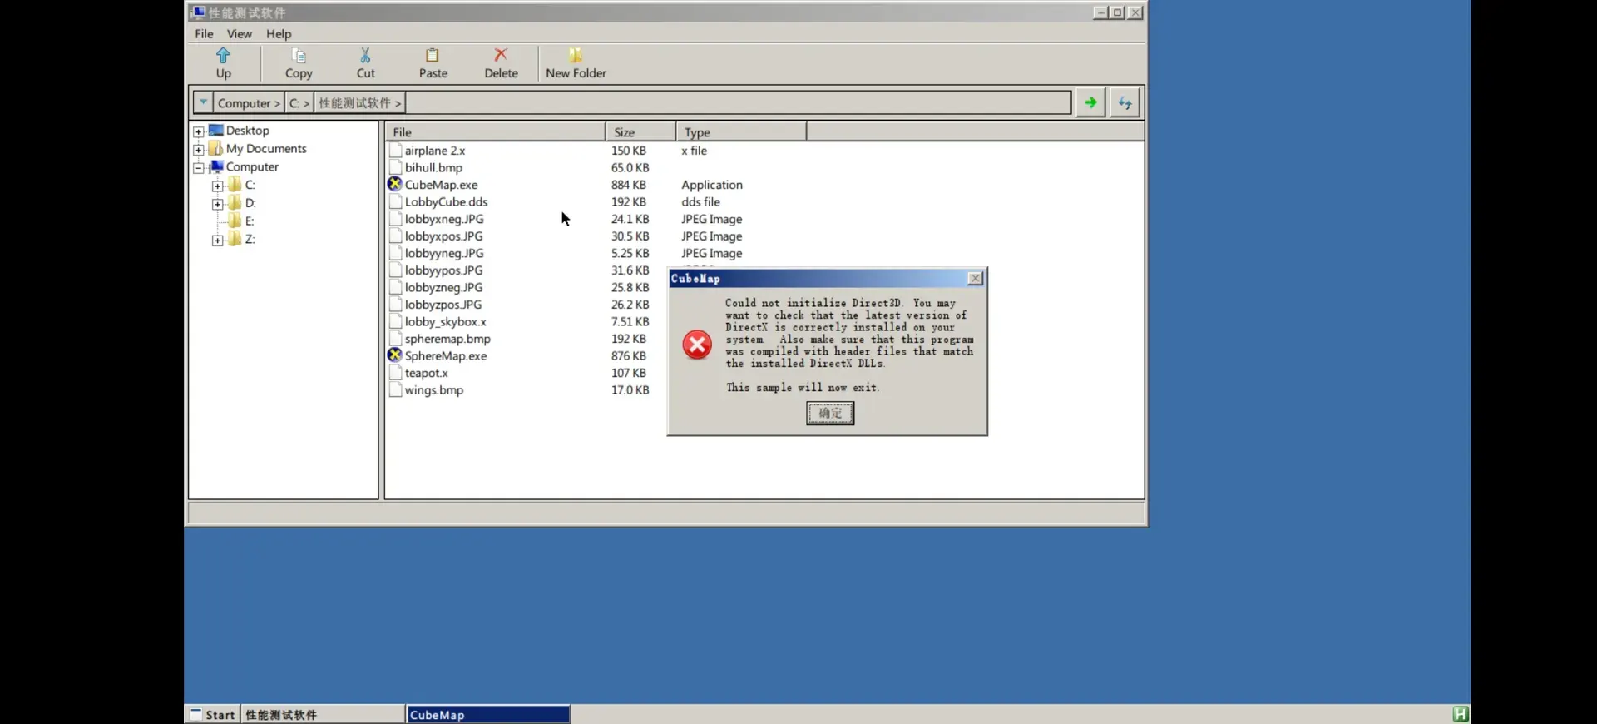1597x724 pixels.
Task: Click the Cut scissors icon
Action: [x=365, y=55]
